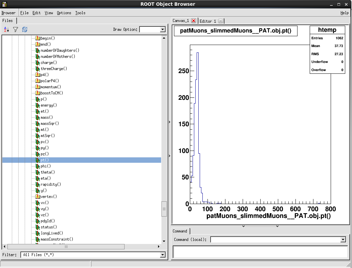
Task: Click the leaf icon beside phi()
Action: pos(37,166)
